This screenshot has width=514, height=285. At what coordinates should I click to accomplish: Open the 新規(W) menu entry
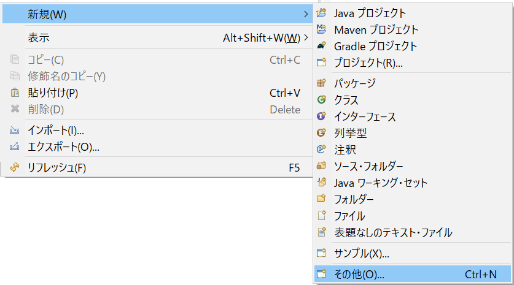tap(157, 14)
